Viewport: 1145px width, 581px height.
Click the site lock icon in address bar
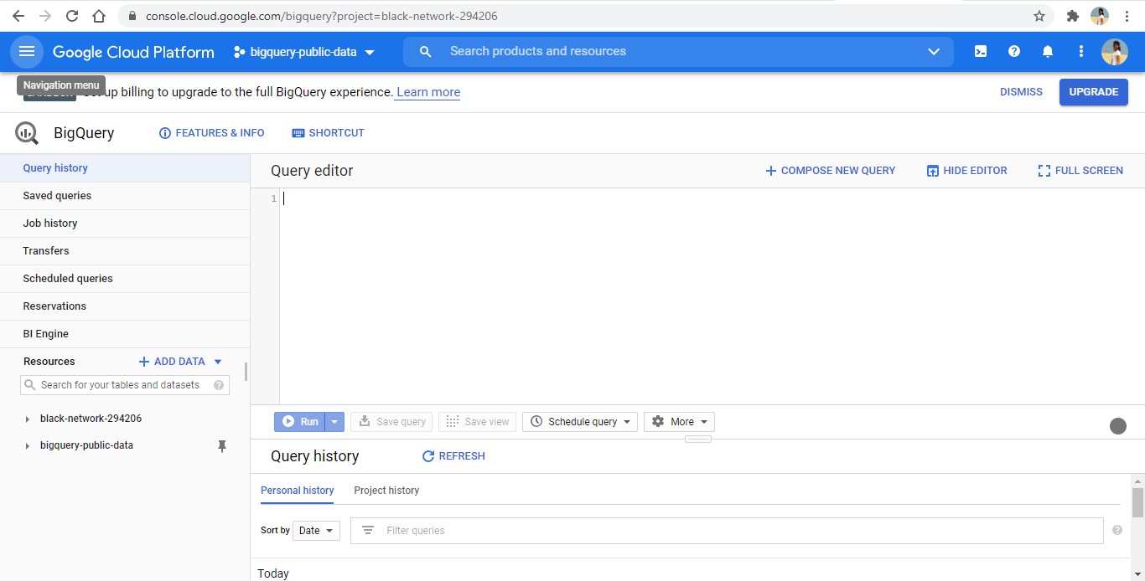tap(132, 16)
